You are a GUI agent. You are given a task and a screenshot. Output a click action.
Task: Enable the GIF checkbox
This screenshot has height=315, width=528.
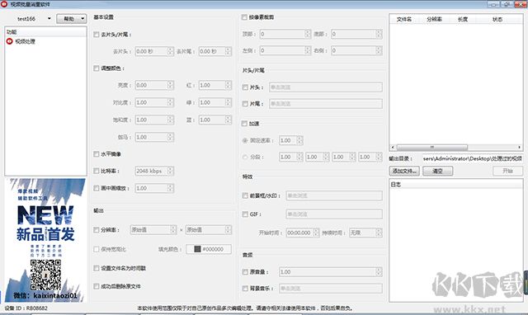245,214
